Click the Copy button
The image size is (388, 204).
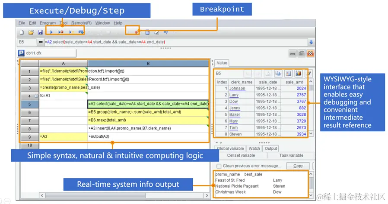298,166
